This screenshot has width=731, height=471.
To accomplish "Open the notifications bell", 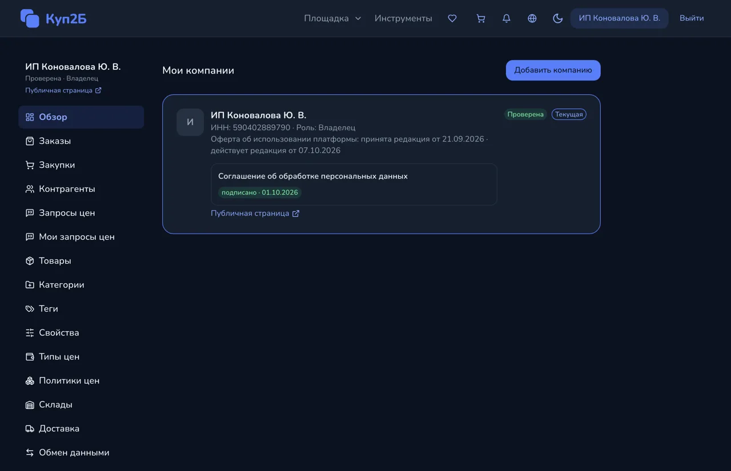I will click(507, 18).
